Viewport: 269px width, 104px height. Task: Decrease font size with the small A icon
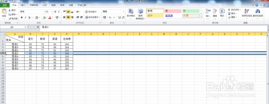tap(59, 12)
